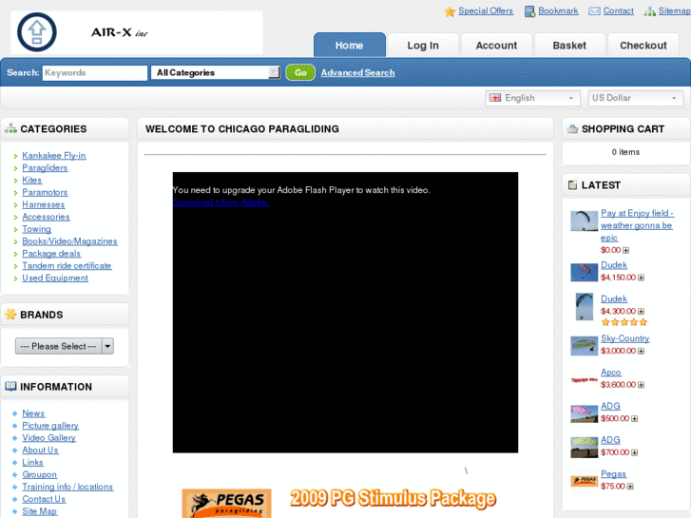
Task: Expand the Brands Please Select dropdown
Action: [65, 346]
